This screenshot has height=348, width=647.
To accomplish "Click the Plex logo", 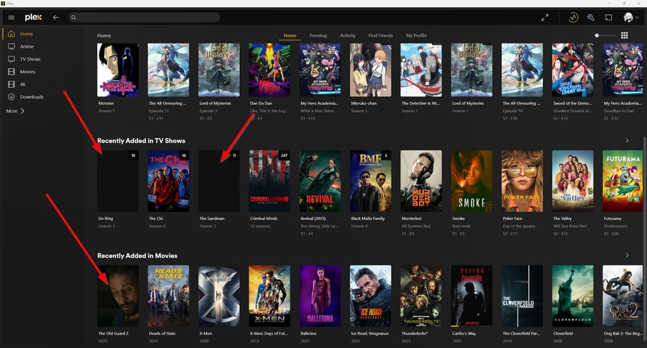I will click(x=33, y=17).
